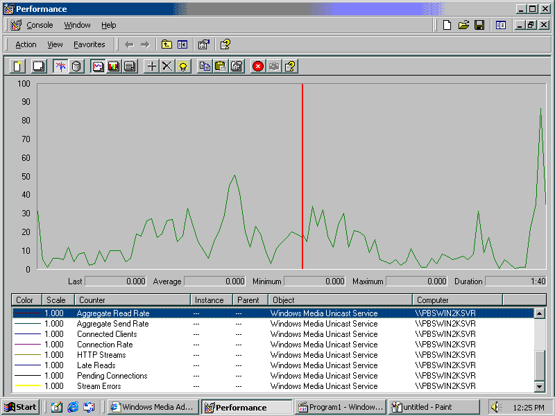Viewport: 555px width, 416px height.
Task: Open Windows Media Administrator taskbar button
Action: click(153, 407)
